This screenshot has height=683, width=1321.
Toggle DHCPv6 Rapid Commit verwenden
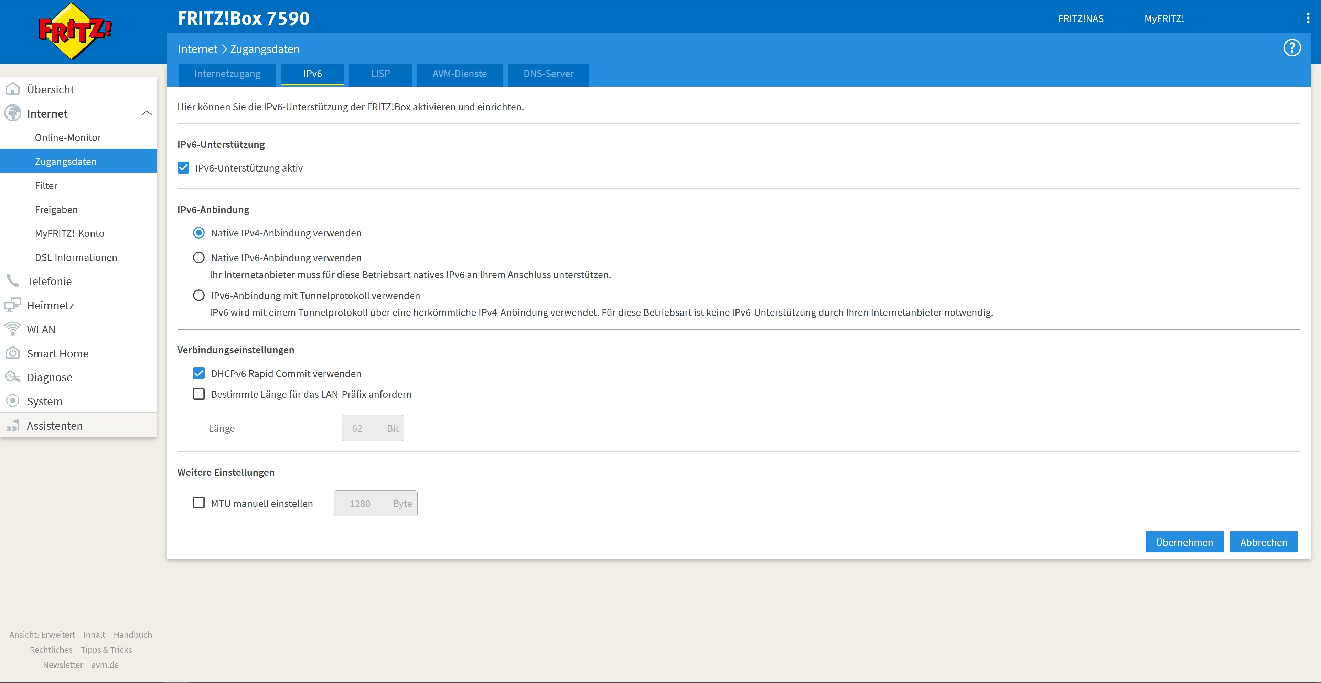pos(198,374)
